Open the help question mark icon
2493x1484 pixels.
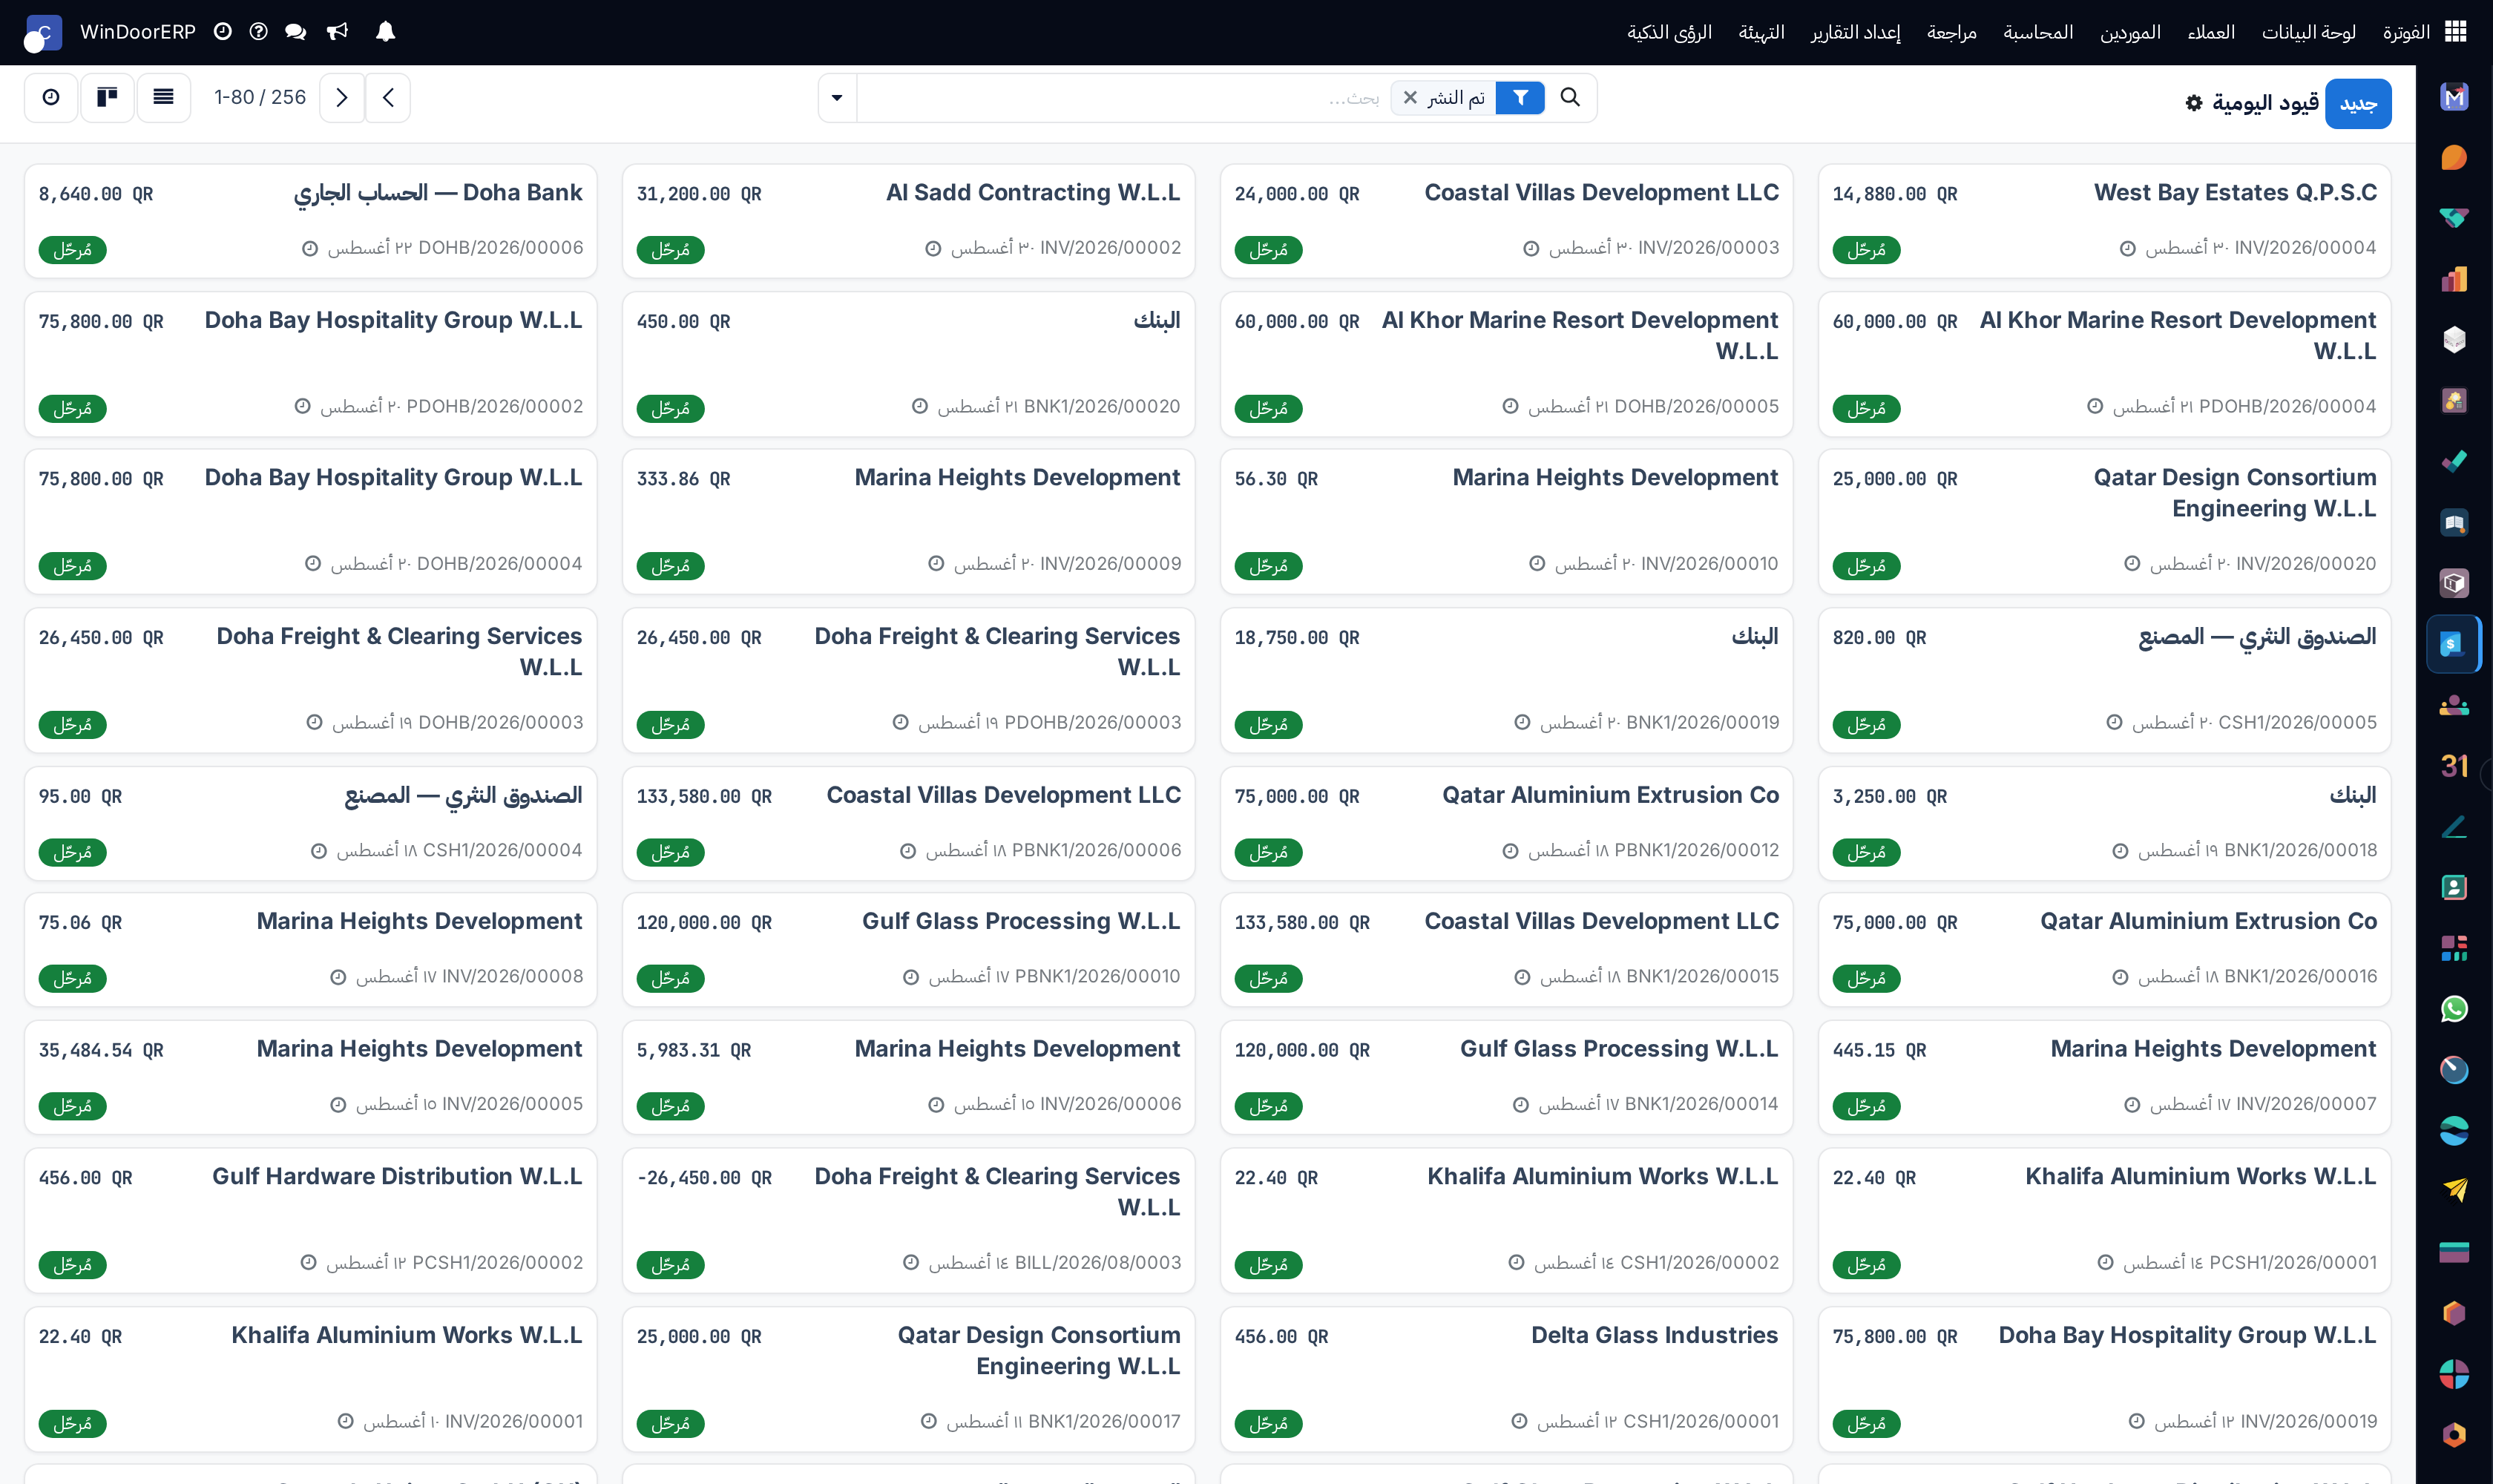[x=259, y=32]
